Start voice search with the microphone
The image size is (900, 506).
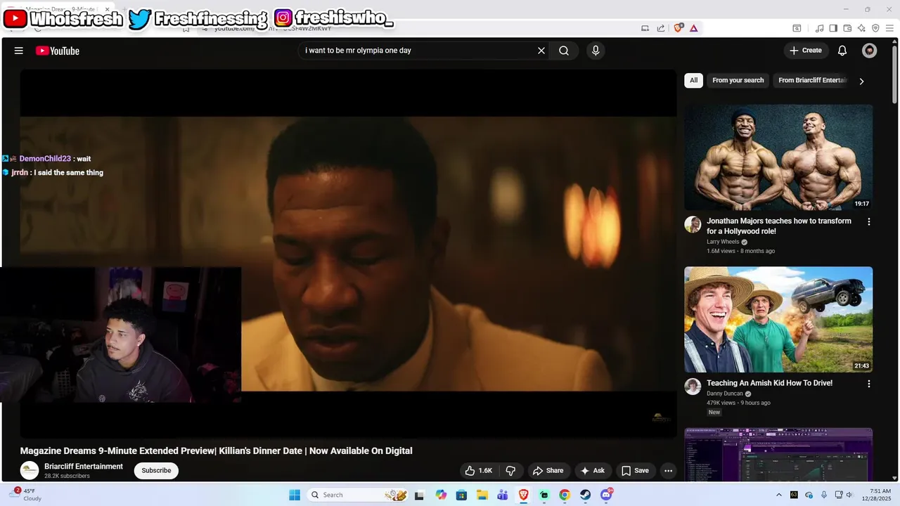pyautogui.click(x=596, y=51)
